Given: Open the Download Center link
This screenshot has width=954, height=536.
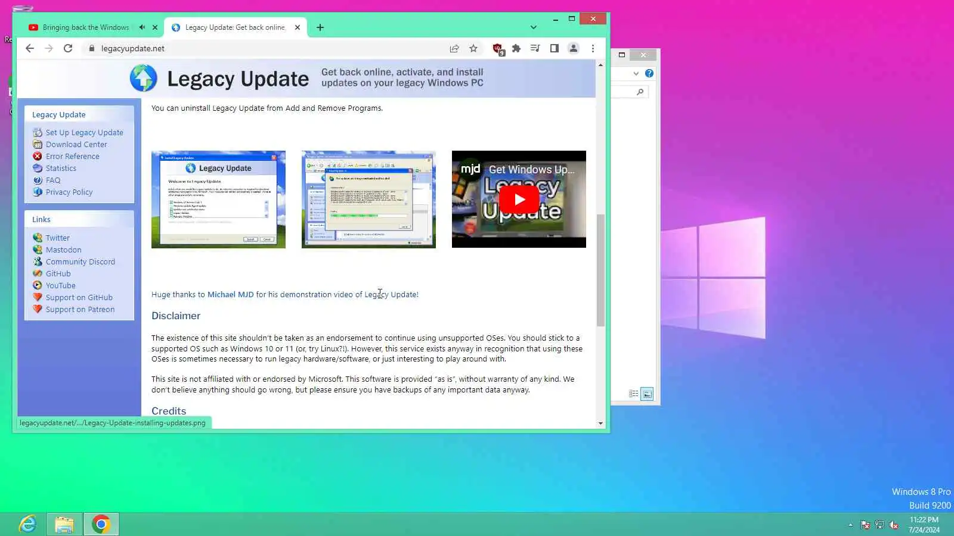Looking at the screenshot, I should 76,145.
